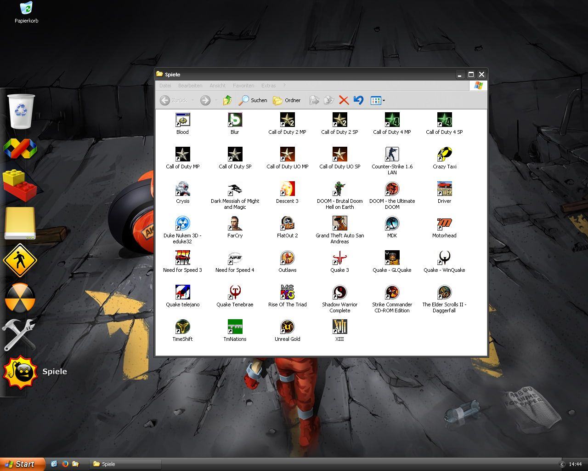Open the Spiele bomb dock icon
This screenshot has height=471, width=588.
tap(20, 372)
